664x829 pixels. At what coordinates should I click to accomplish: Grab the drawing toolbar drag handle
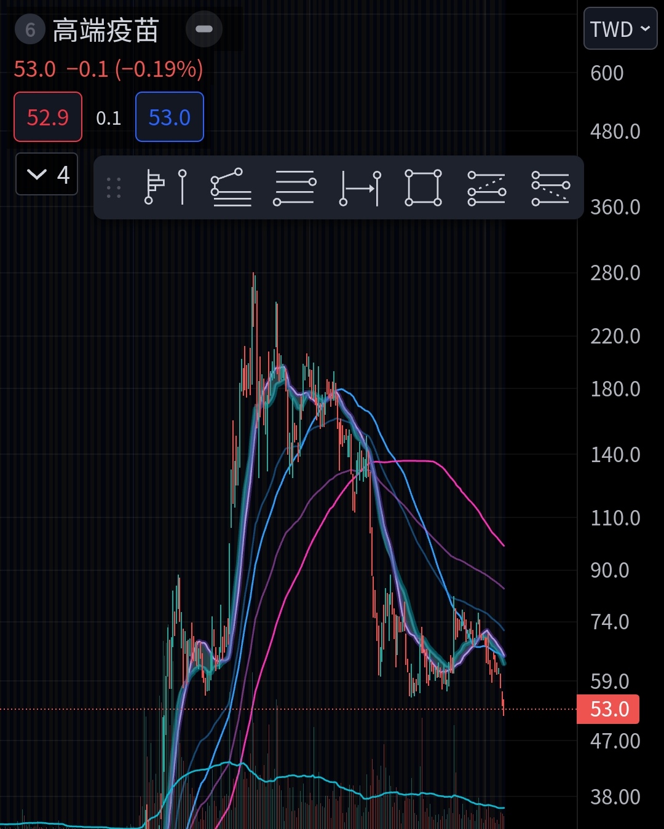pos(114,188)
